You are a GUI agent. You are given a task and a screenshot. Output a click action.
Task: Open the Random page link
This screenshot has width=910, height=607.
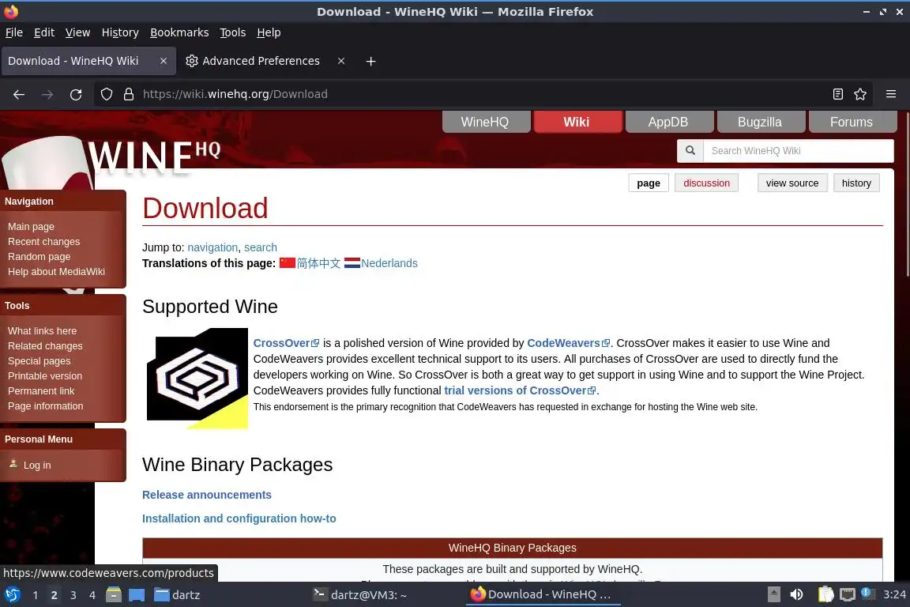(x=39, y=257)
